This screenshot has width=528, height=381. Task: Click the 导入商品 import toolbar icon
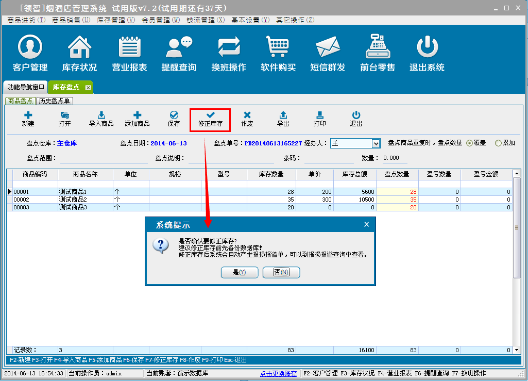pyautogui.click(x=101, y=119)
